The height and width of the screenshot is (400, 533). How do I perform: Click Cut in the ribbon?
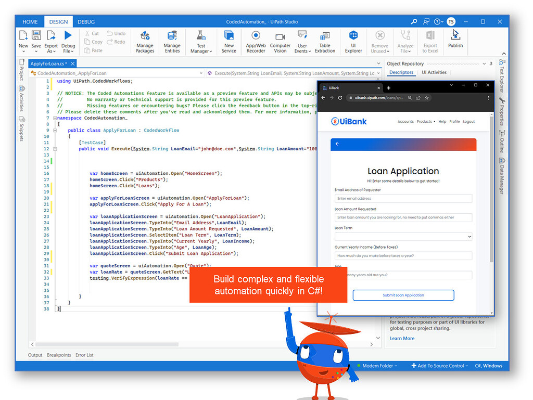(92, 33)
